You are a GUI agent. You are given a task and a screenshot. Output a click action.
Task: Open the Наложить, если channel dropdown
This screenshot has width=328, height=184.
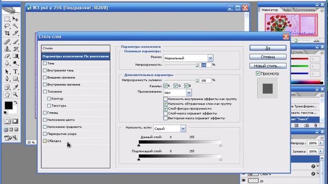(183, 128)
